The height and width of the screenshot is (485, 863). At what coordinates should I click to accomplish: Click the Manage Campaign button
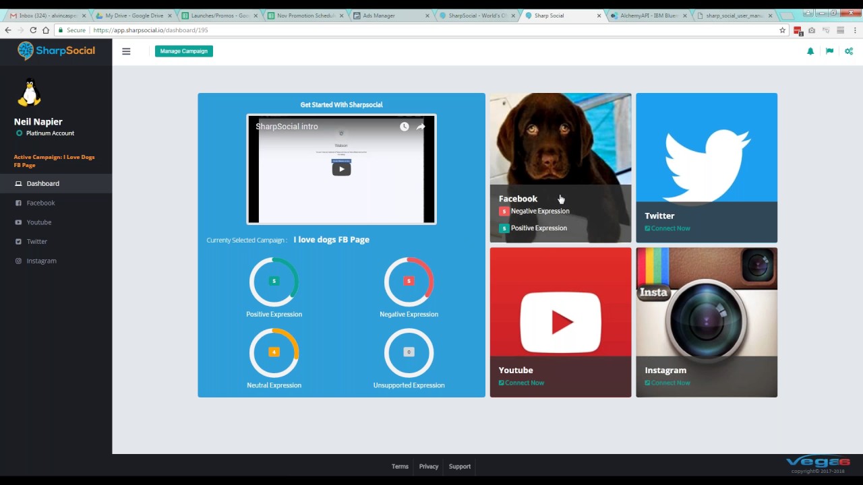(x=184, y=51)
